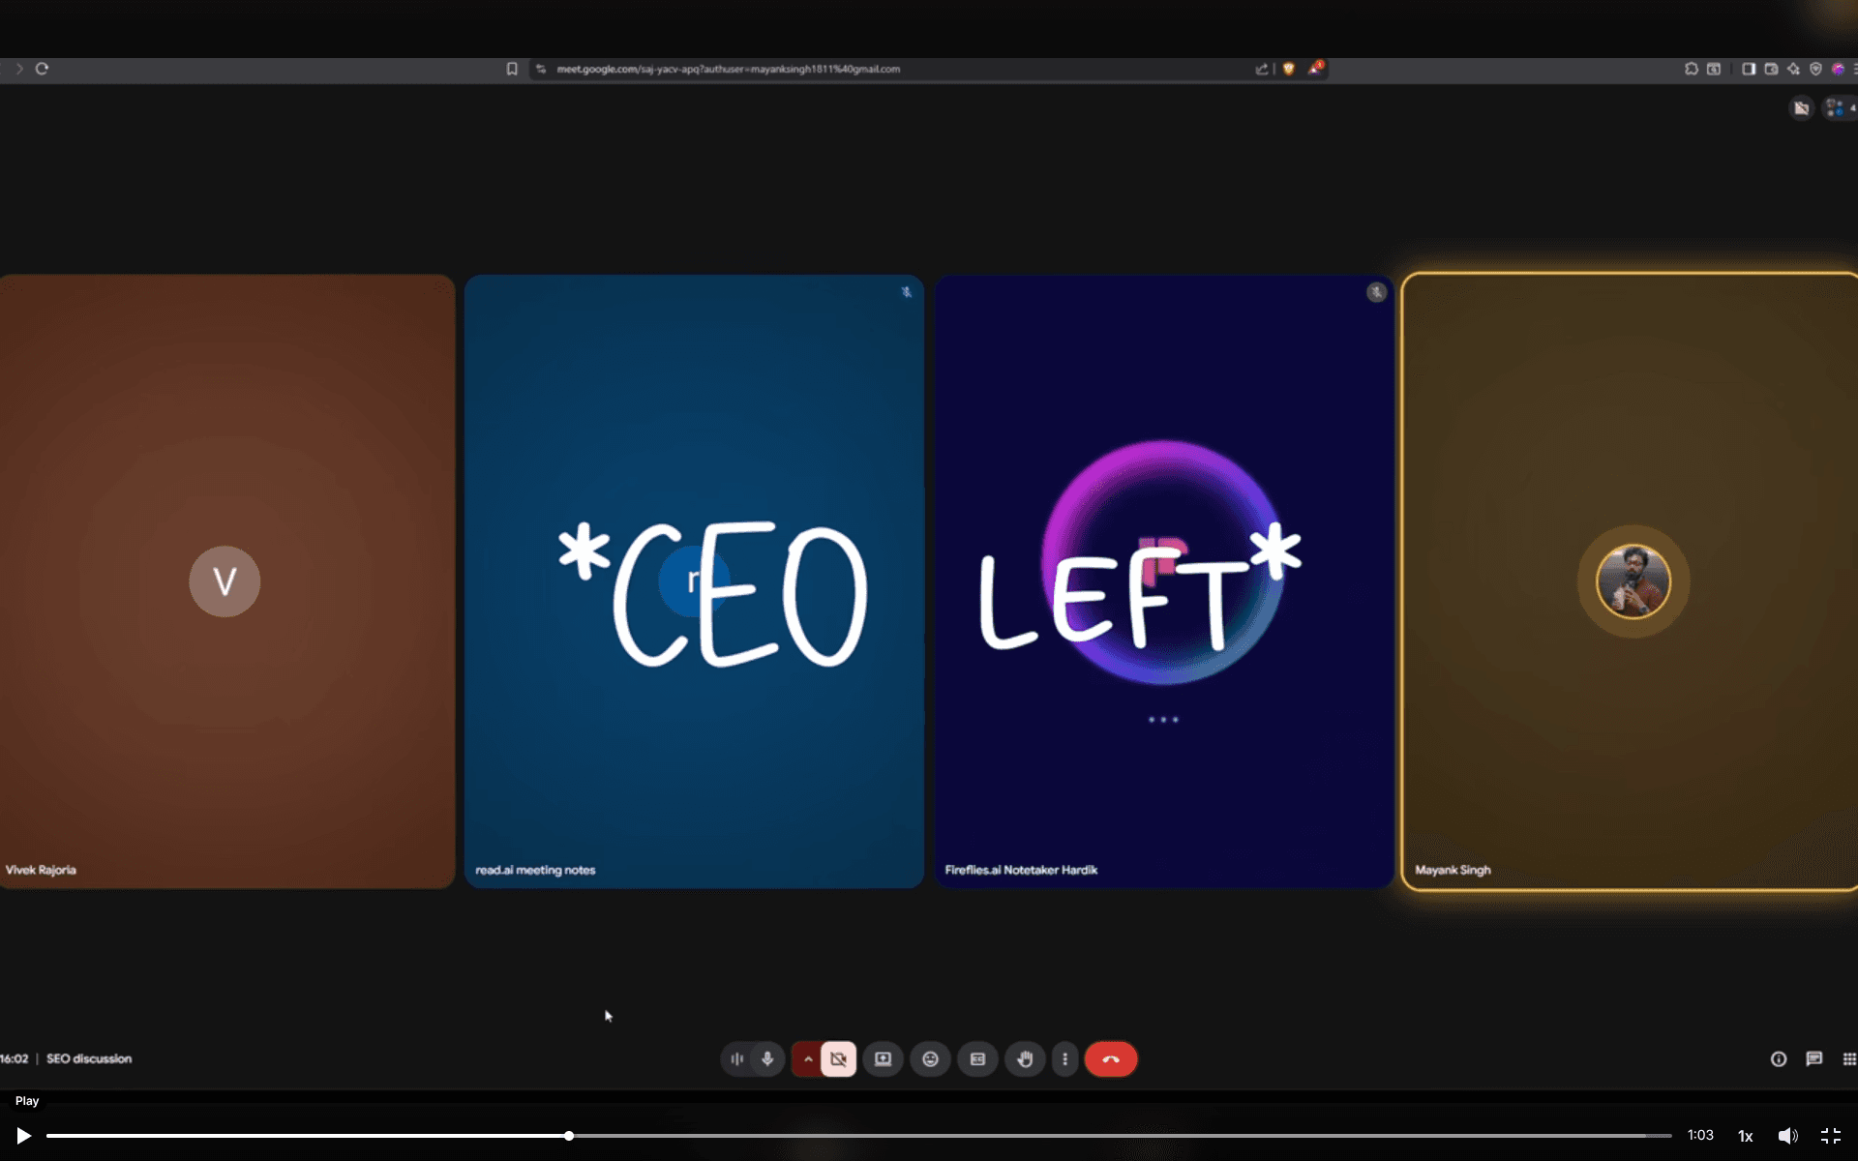Select the Vivek Rajoria participant tile
This screenshot has width=1858, height=1161.
tap(226, 581)
